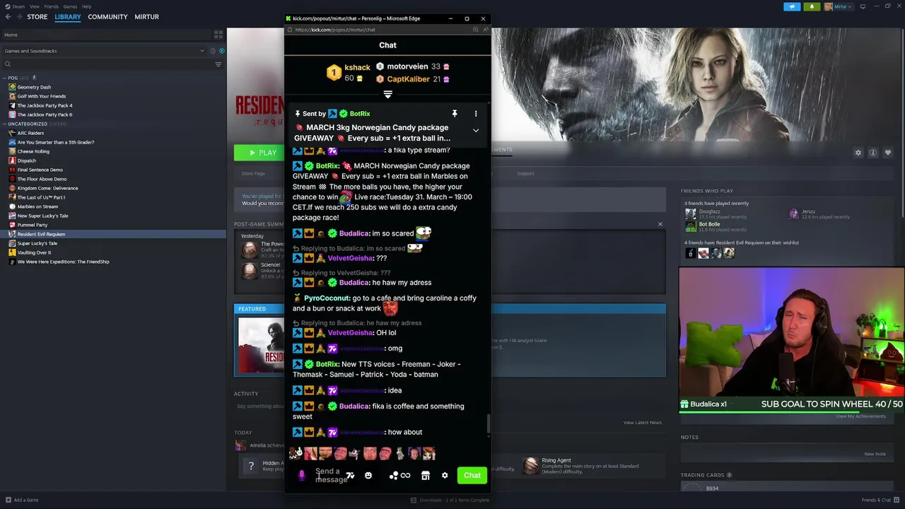
Task: Select Pummel Party in library list
Action: (33, 225)
